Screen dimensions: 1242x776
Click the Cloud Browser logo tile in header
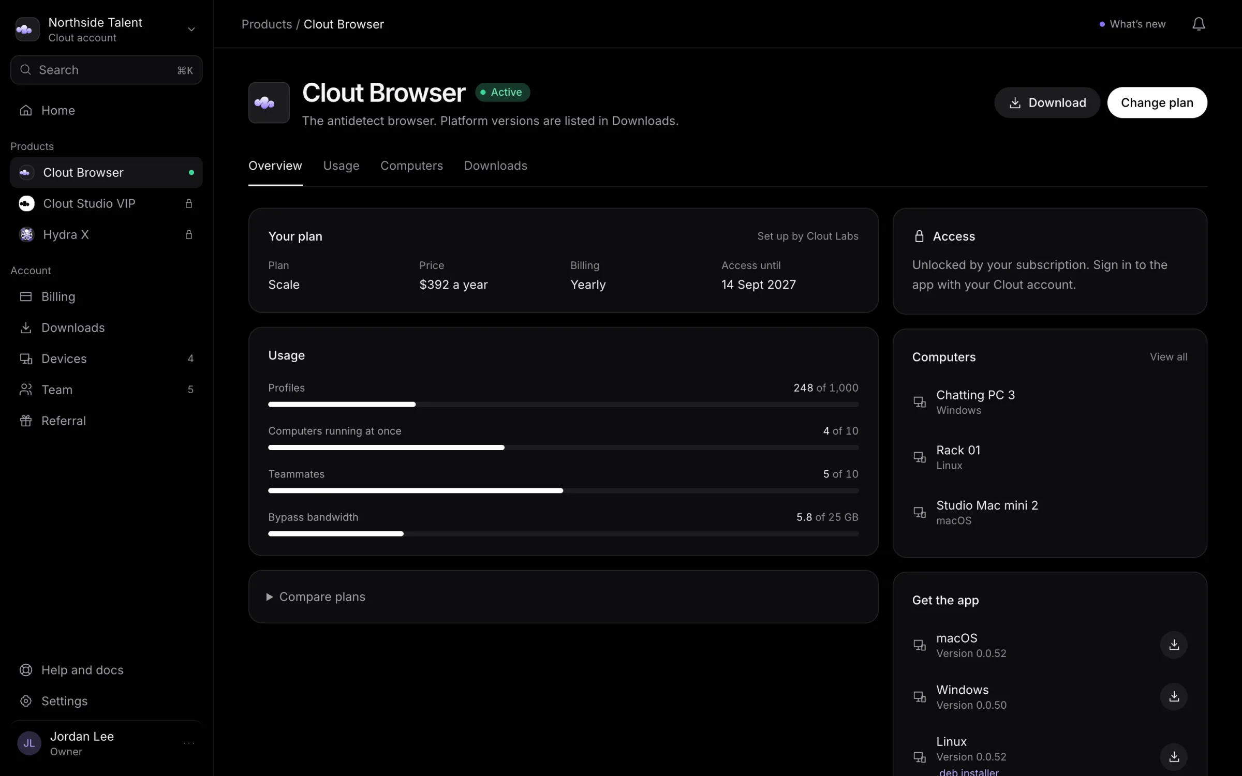tap(269, 102)
